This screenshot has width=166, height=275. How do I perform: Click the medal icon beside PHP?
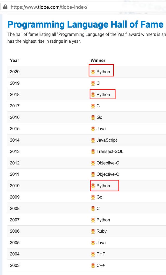tap(93, 254)
